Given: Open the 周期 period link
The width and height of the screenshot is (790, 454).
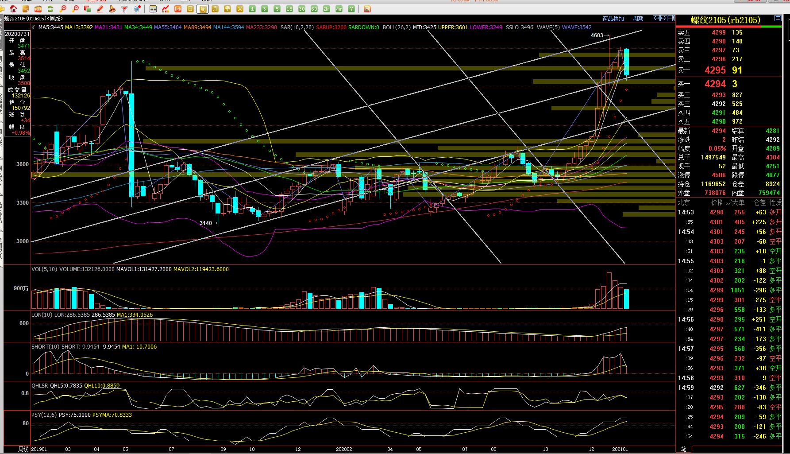Looking at the screenshot, I should 638,19.
